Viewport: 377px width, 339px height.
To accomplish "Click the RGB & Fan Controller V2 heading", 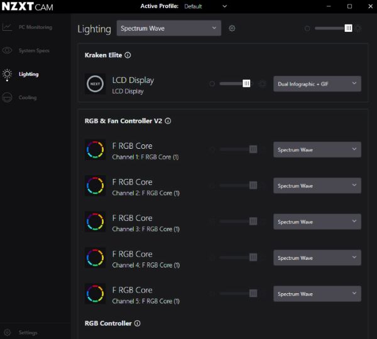I will (x=123, y=121).
